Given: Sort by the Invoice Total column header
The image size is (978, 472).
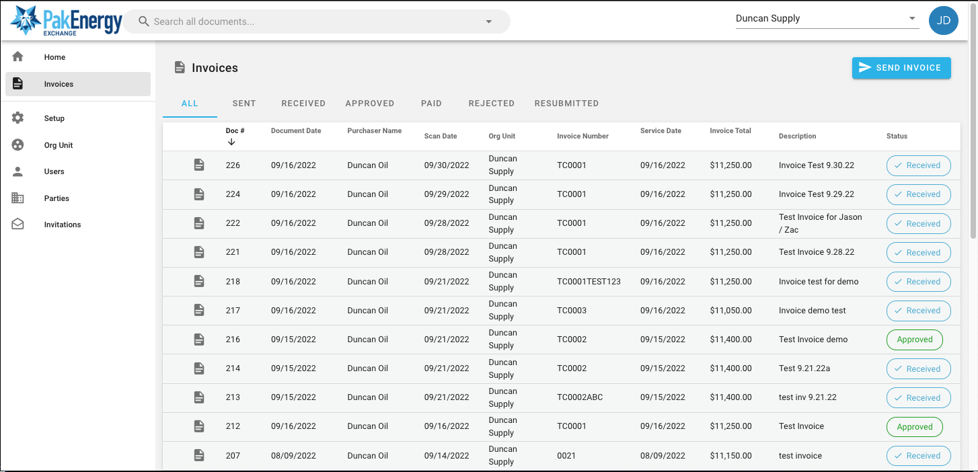Looking at the screenshot, I should pyautogui.click(x=730, y=131).
